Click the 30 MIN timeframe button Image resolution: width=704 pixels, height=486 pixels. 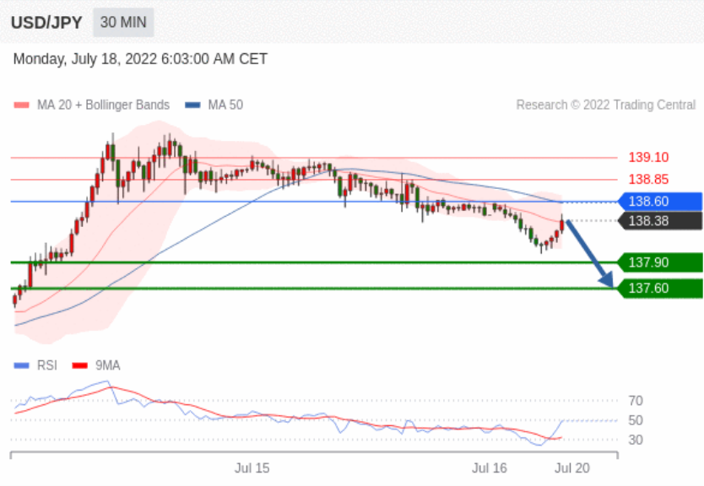123,23
